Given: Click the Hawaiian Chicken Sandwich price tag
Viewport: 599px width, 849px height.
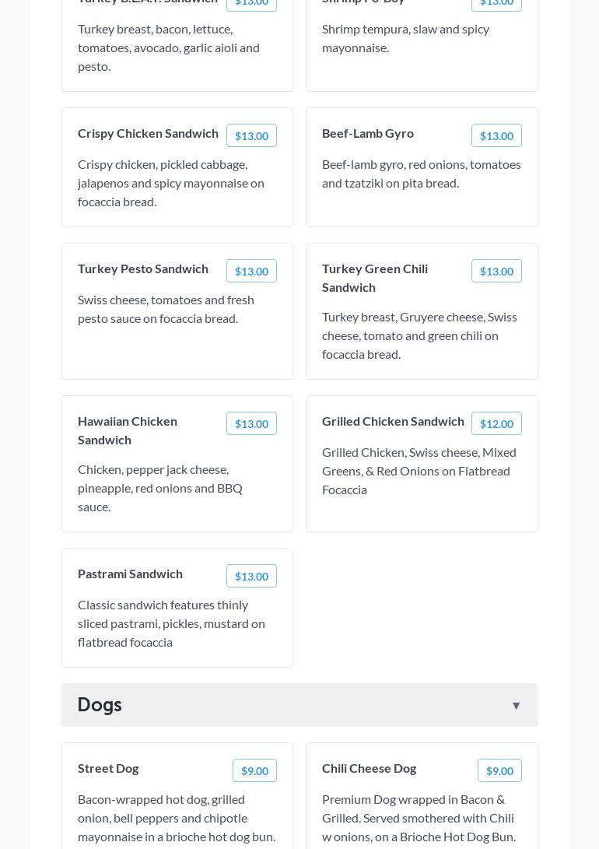Looking at the screenshot, I should [x=251, y=423].
